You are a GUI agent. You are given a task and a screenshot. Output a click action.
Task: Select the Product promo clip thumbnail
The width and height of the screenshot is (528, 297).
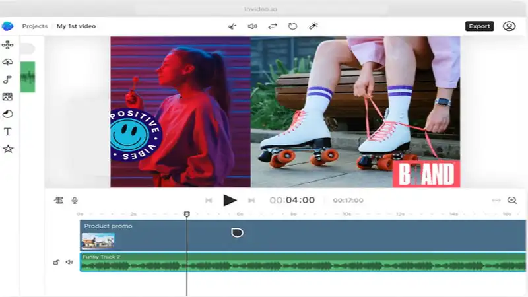tap(98, 240)
